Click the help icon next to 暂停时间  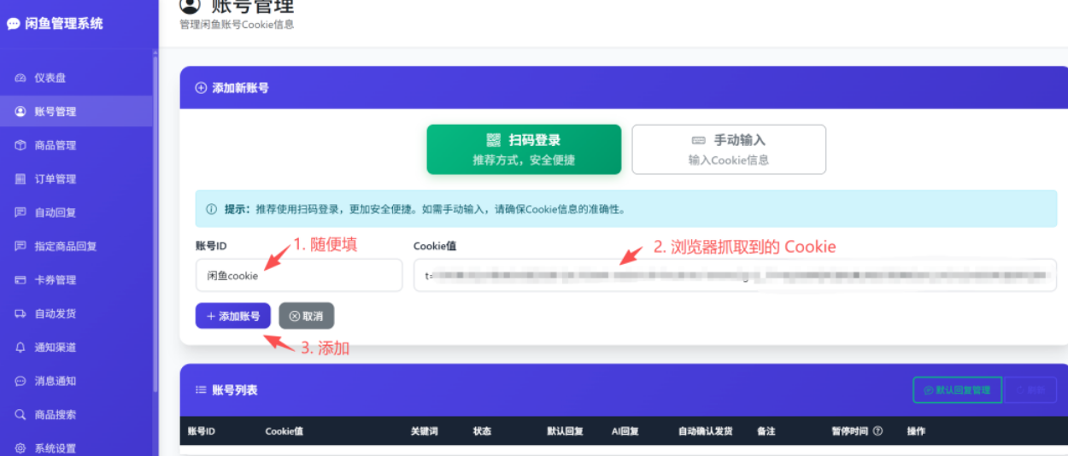(877, 431)
